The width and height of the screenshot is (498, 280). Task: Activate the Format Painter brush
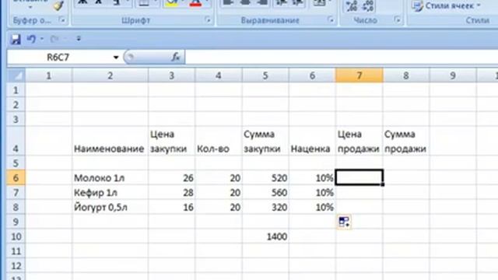(x=58, y=5)
